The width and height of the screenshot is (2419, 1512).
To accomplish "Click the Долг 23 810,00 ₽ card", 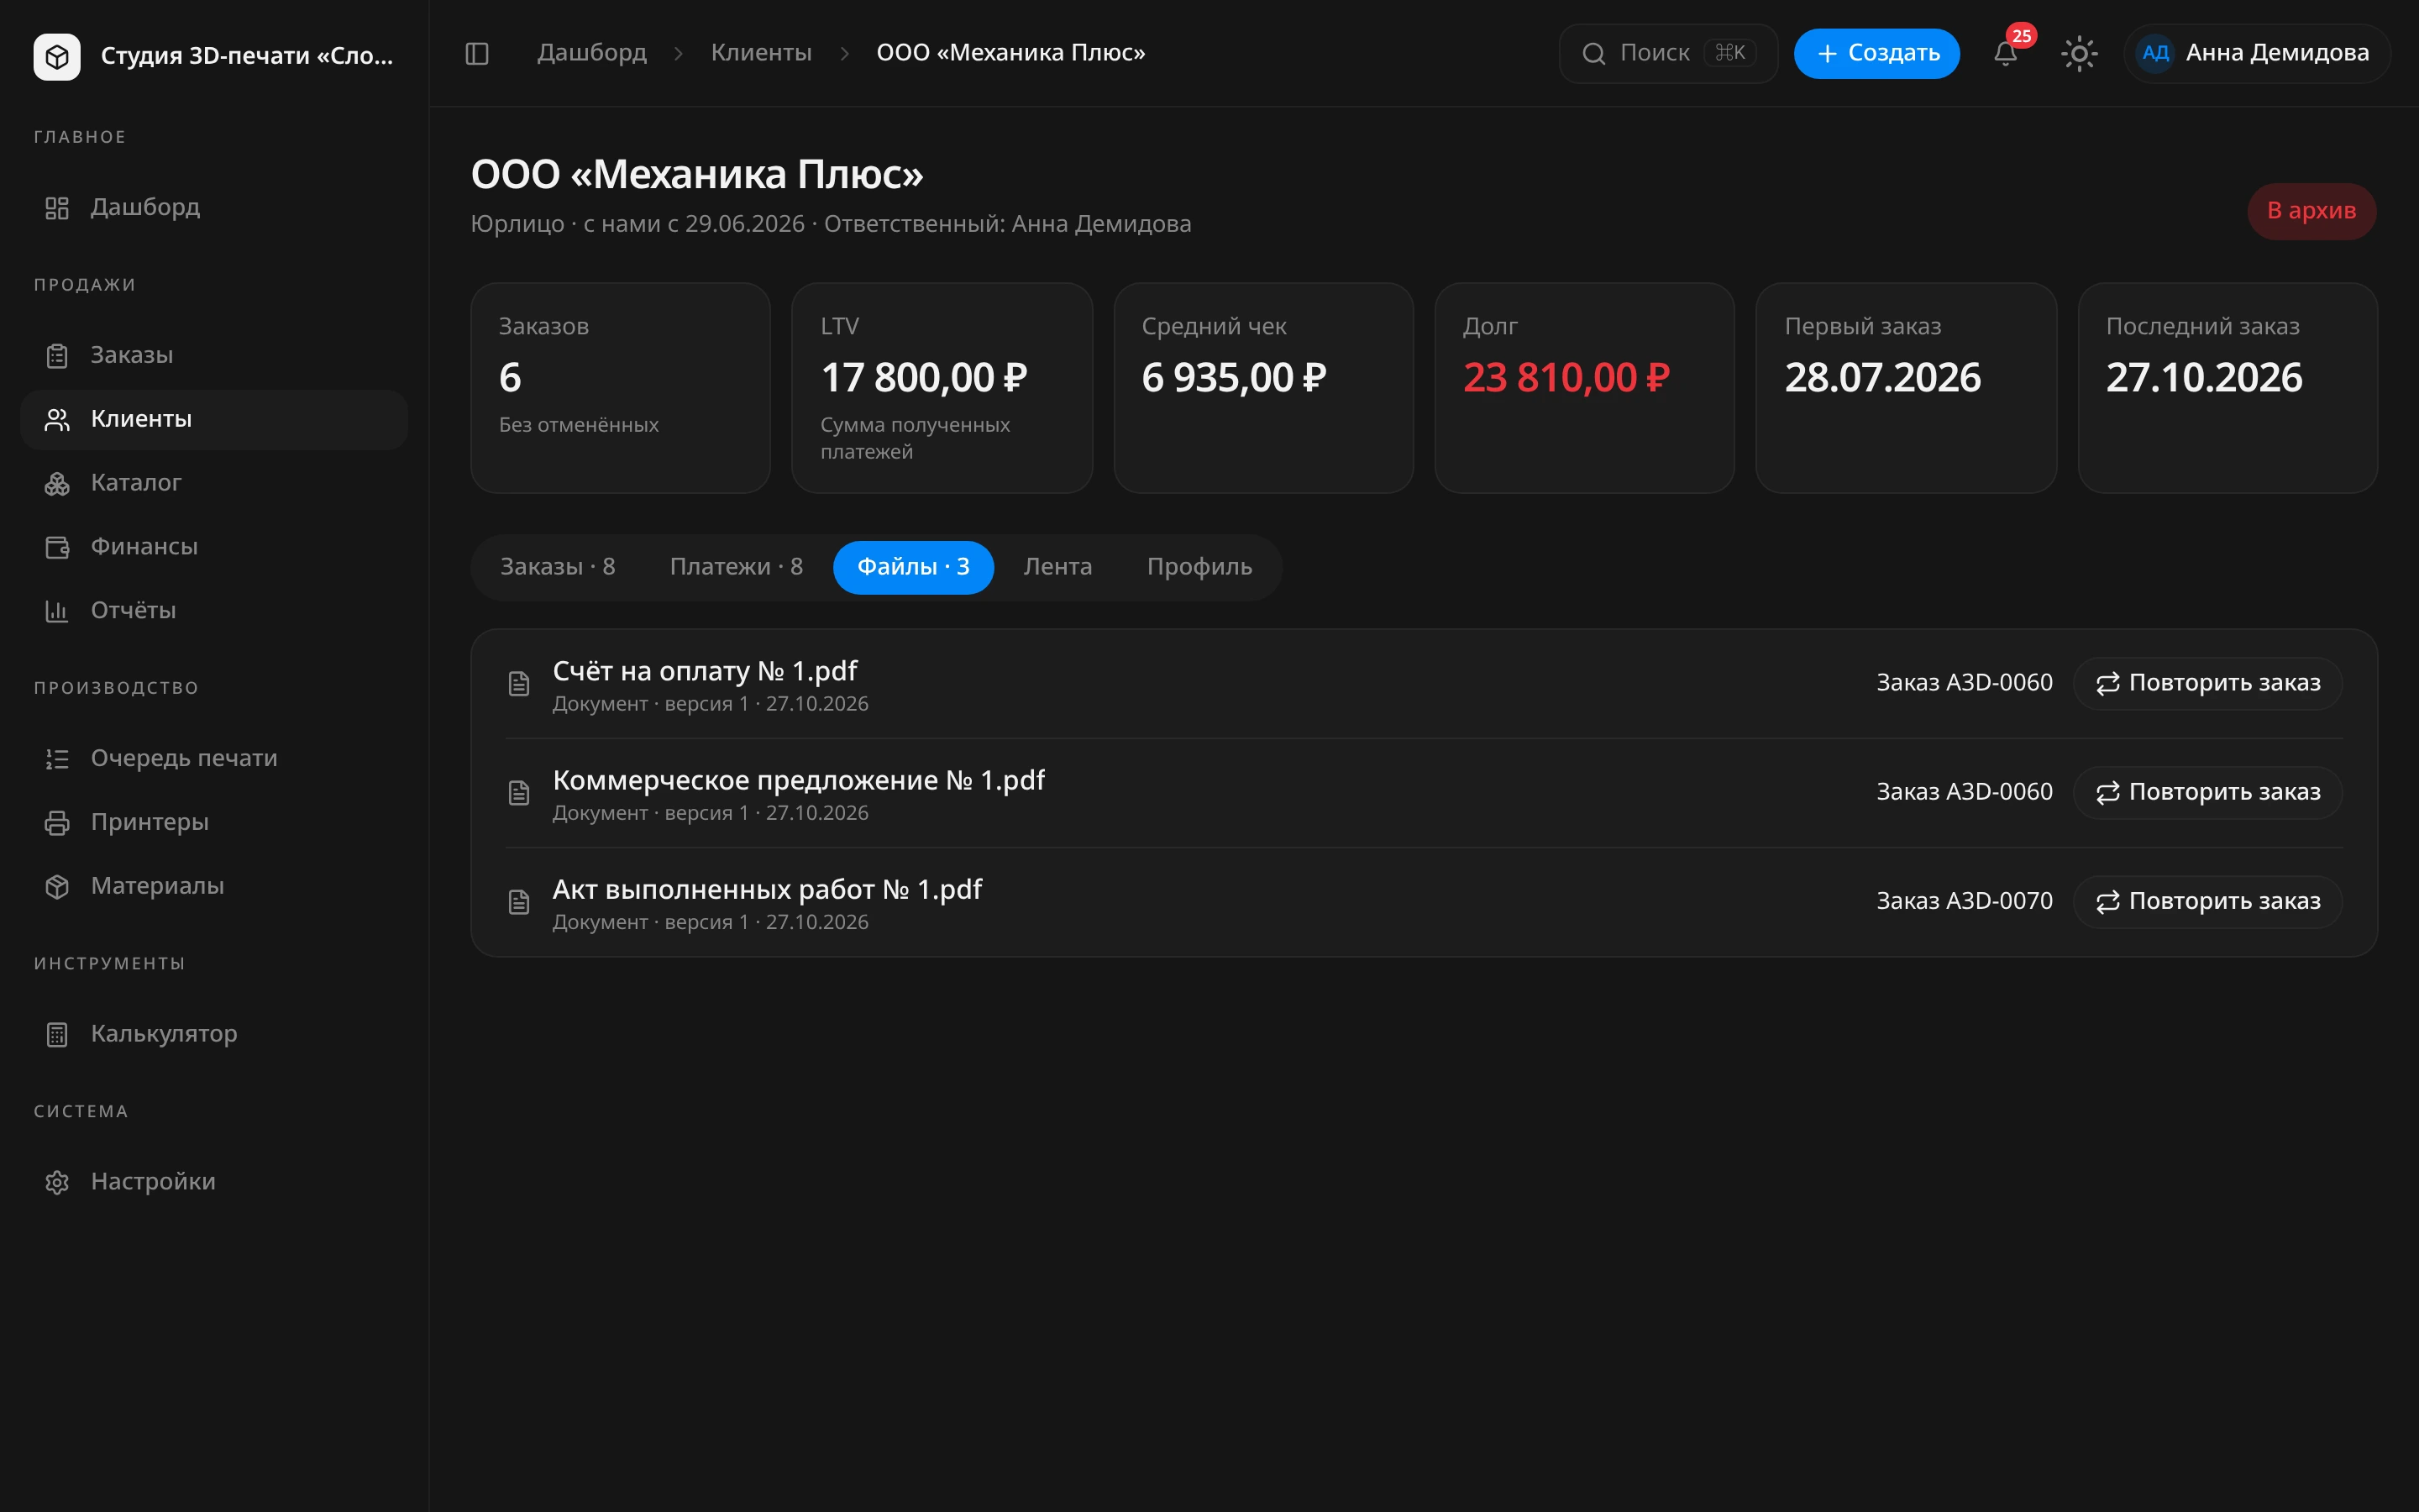I will [1583, 388].
